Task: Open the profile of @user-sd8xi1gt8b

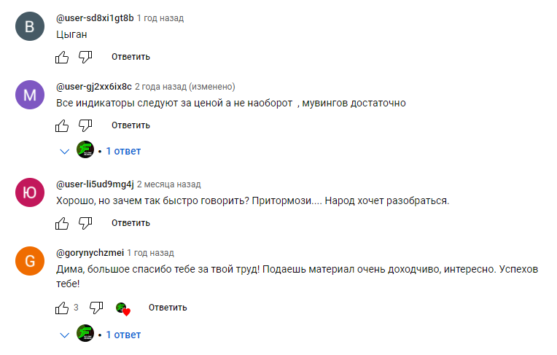Action: (x=95, y=18)
